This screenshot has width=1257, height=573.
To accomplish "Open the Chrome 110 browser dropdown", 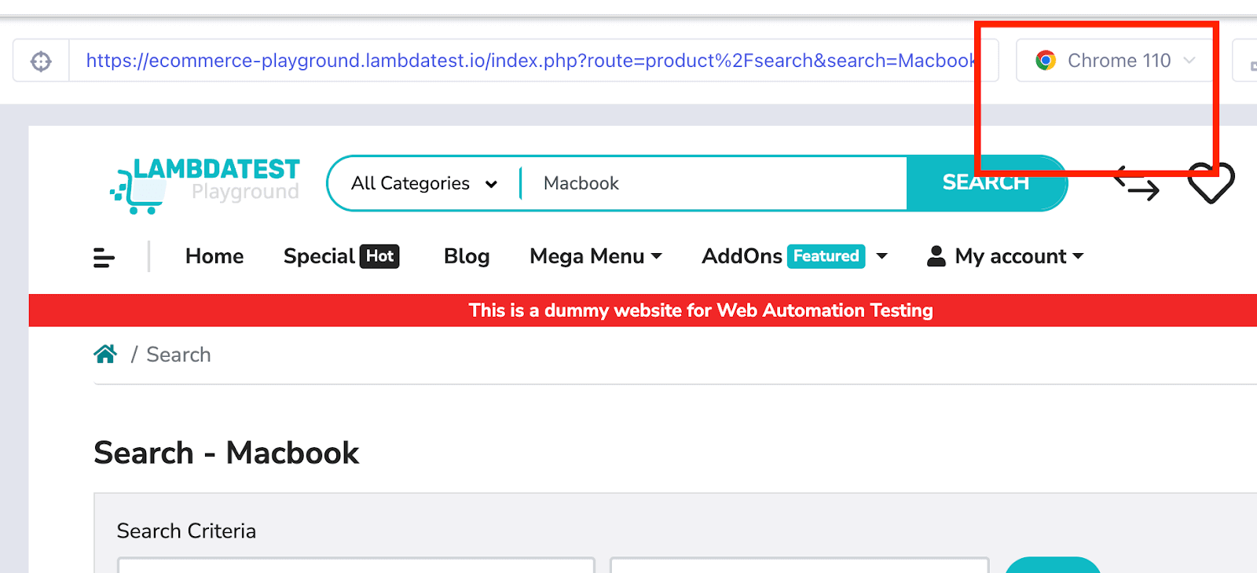I will 1116,61.
